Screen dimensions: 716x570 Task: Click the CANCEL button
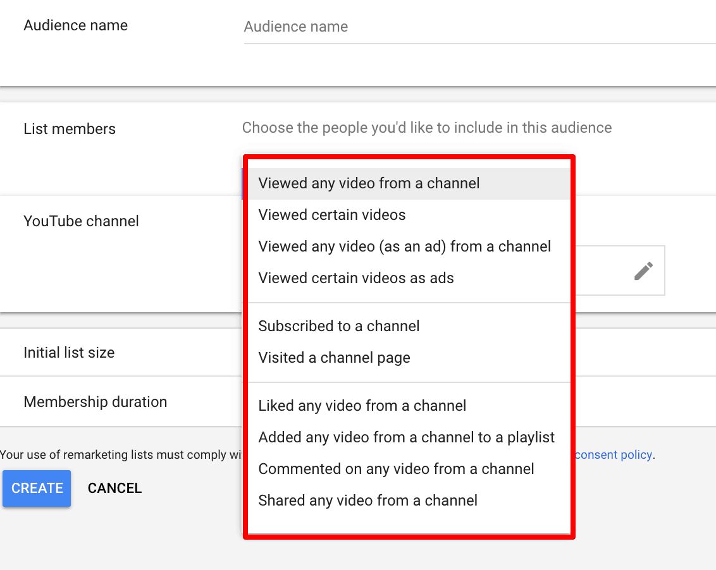(x=114, y=488)
